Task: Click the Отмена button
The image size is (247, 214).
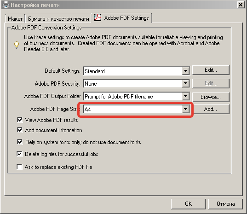Action: click(225, 204)
